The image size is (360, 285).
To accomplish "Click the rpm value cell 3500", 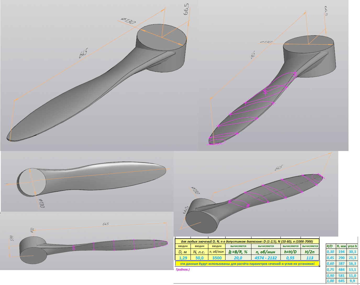I will pyautogui.click(x=217, y=258).
